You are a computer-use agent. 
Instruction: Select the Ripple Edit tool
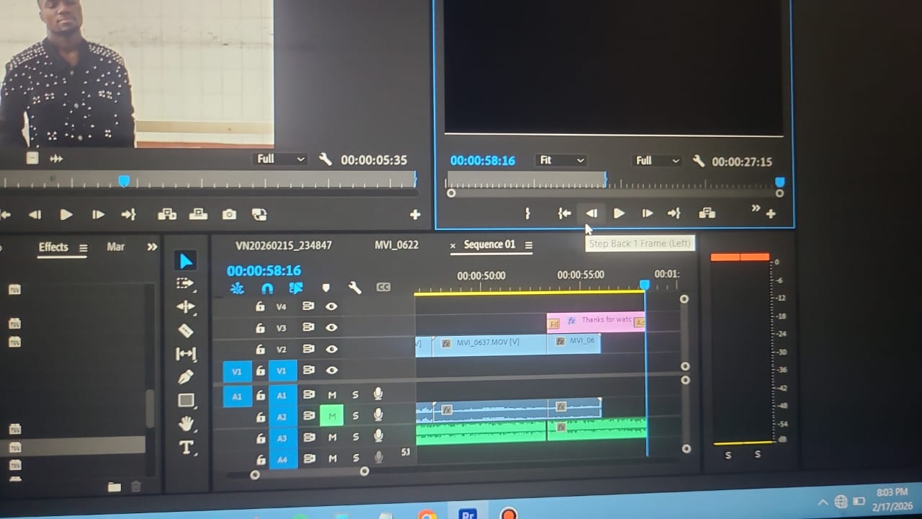pyautogui.click(x=186, y=306)
